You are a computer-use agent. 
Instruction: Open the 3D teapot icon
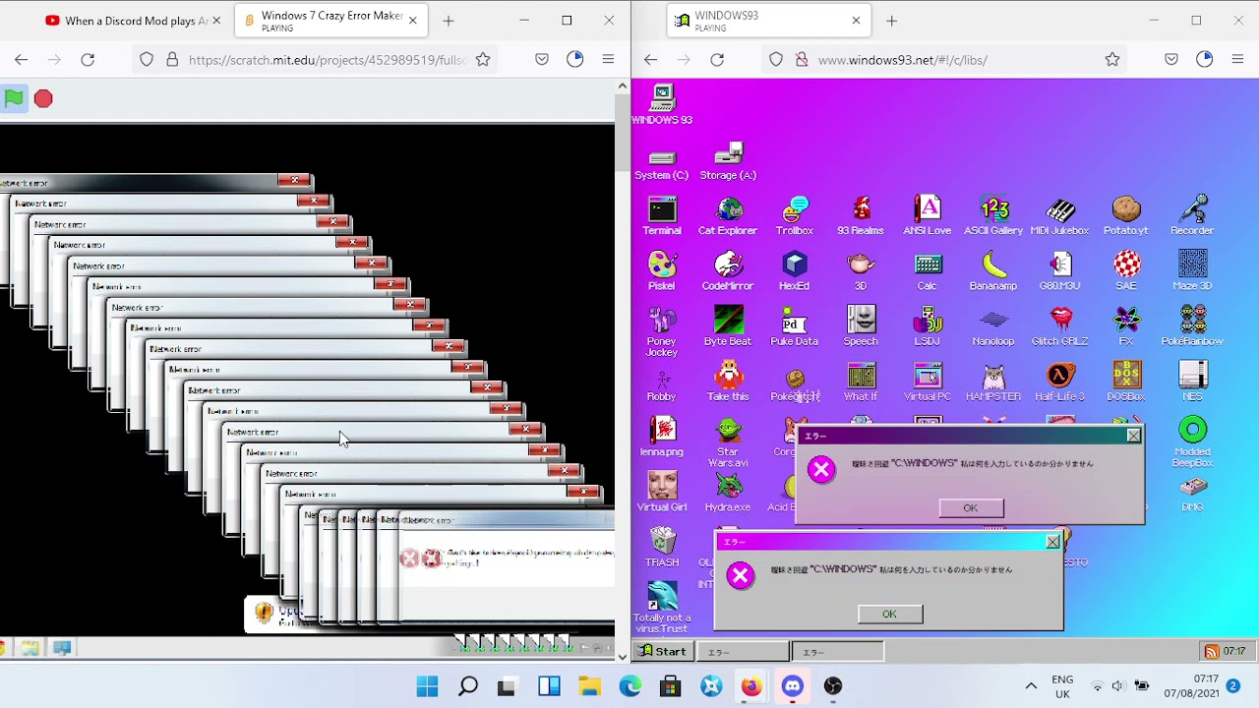pos(861,271)
